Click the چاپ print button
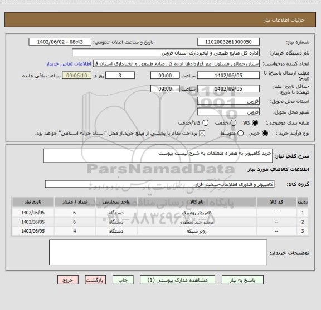This screenshot has height=310, width=321. [x=123, y=280]
